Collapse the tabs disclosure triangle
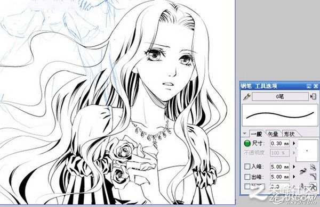 pyautogui.click(x=244, y=134)
